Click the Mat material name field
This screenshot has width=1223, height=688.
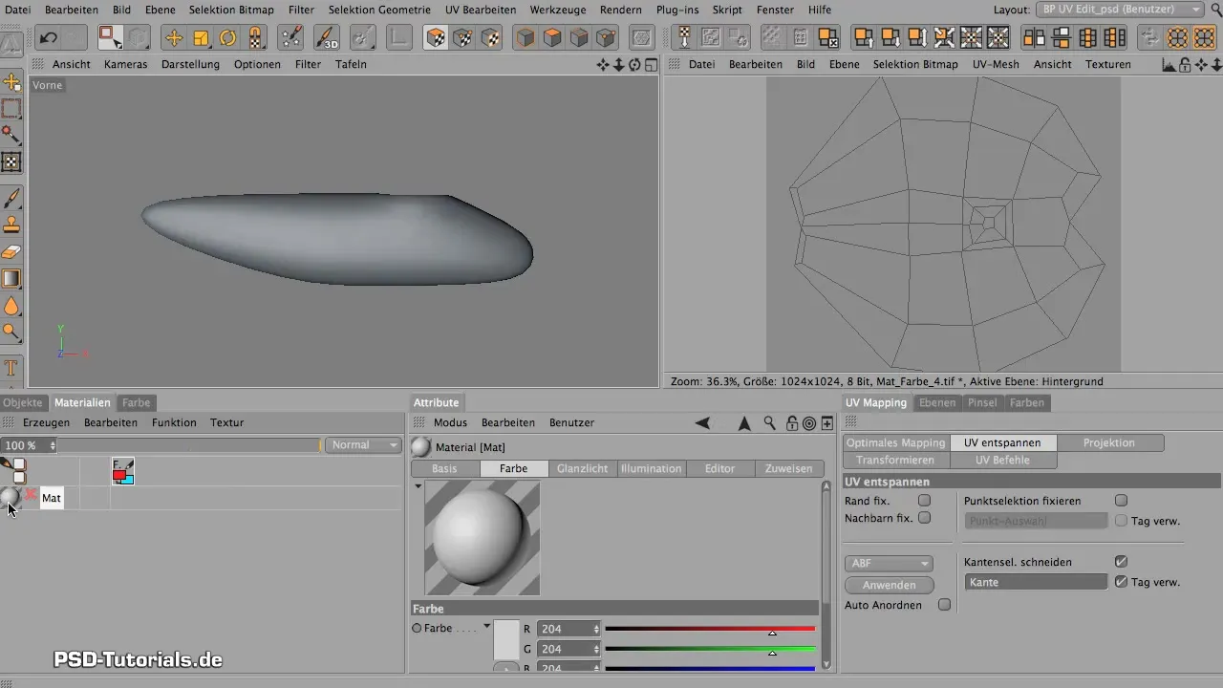coord(52,498)
